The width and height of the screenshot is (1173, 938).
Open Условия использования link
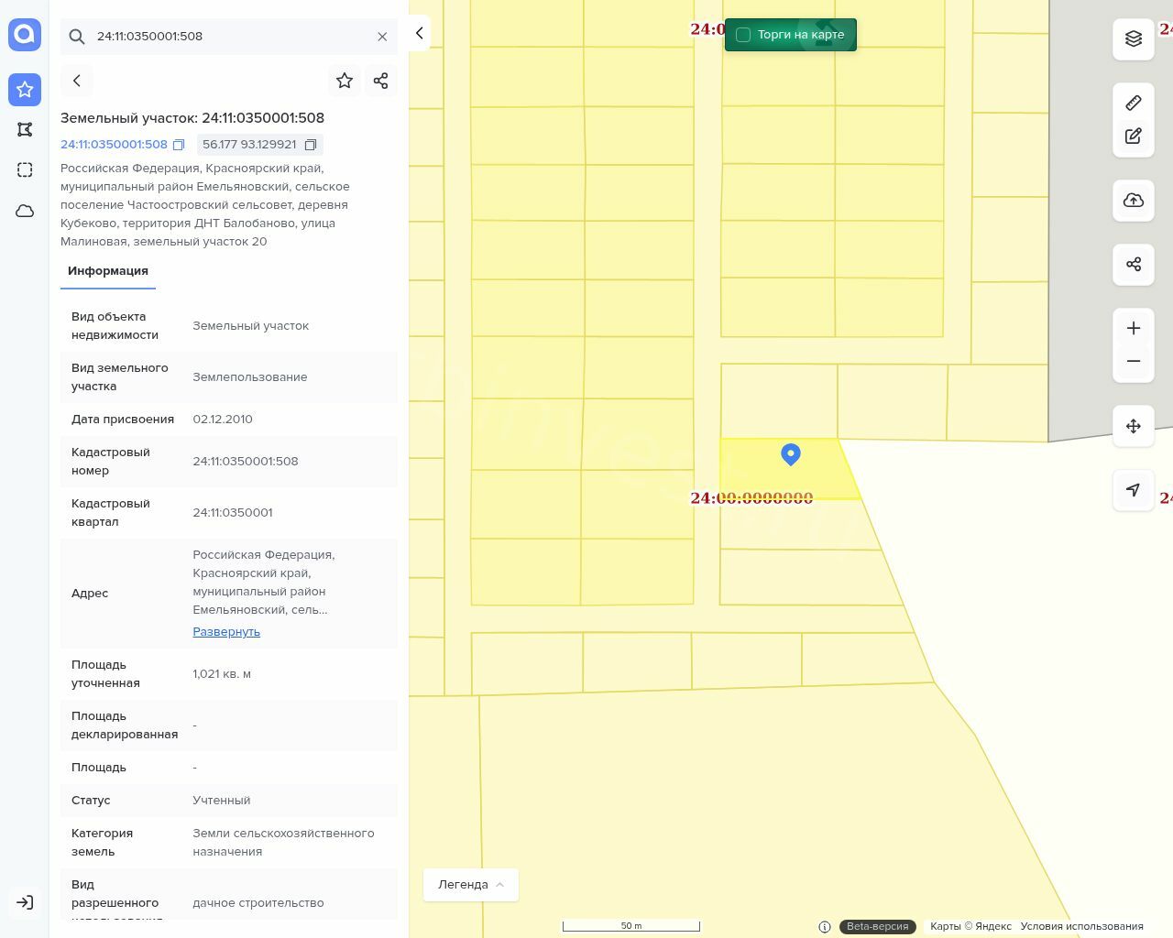(1081, 926)
